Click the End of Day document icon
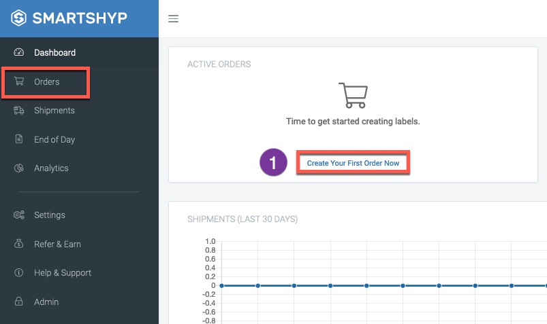This screenshot has width=547, height=324. [19, 139]
